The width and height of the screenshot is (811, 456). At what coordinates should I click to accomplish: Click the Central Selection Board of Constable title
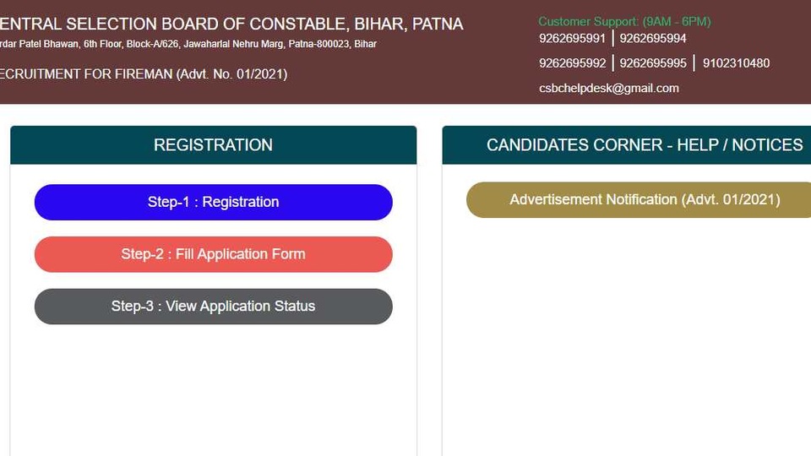pos(231,24)
